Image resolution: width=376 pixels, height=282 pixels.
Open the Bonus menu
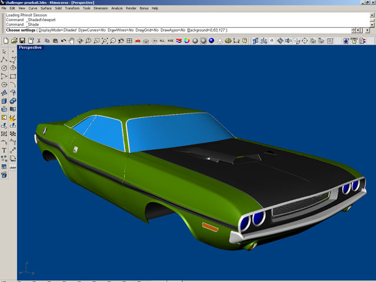click(144, 8)
